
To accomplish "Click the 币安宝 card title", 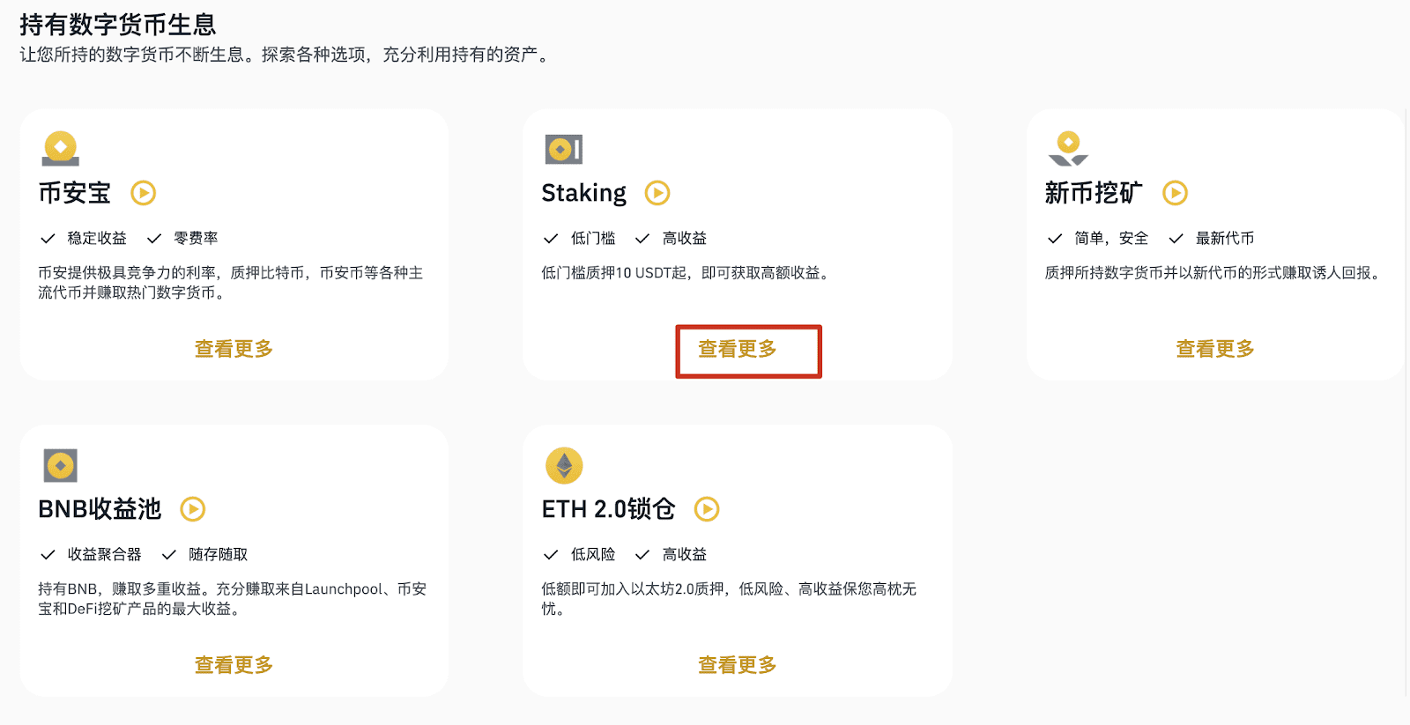I will (x=75, y=193).
